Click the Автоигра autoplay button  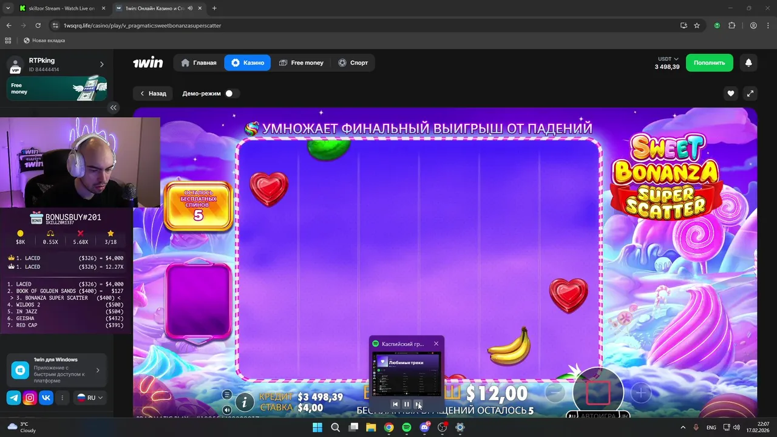tap(598, 416)
